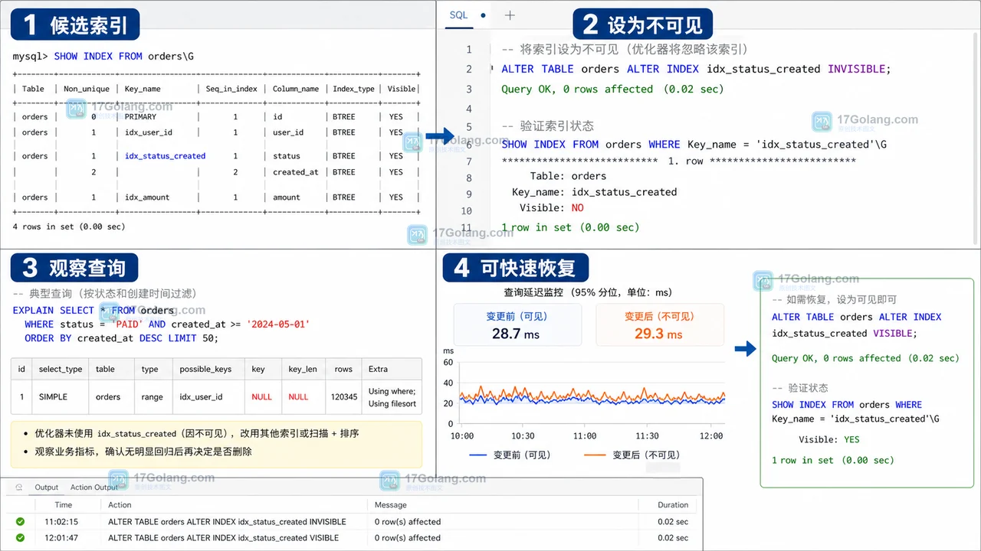
Task: Click idx_status_created in index table
Action: pos(165,156)
